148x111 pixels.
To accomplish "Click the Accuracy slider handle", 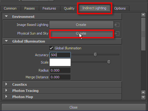I will (x=95, y=55).
